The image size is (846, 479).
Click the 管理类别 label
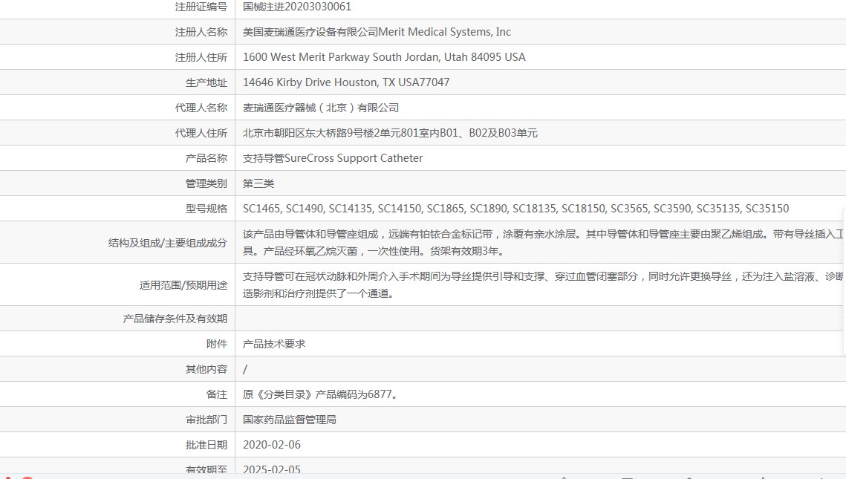tap(206, 184)
